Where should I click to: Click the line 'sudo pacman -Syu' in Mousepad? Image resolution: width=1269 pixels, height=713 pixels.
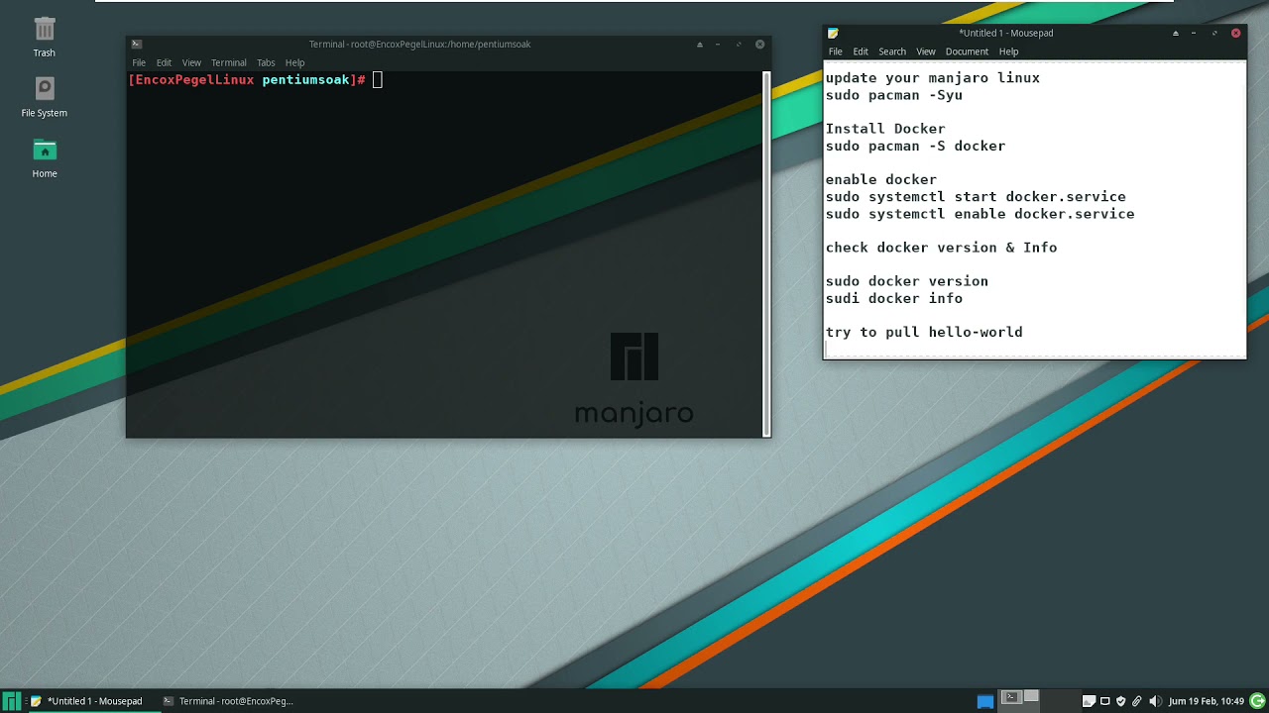(894, 95)
